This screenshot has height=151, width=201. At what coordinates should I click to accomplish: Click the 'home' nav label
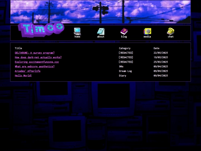(77, 37)
